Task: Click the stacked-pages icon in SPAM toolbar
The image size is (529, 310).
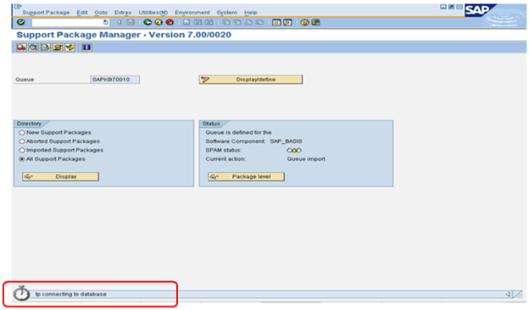Action: click(x=58, y=47)
